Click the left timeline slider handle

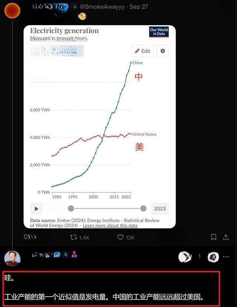pyautogui.click(x=71, y=208)
